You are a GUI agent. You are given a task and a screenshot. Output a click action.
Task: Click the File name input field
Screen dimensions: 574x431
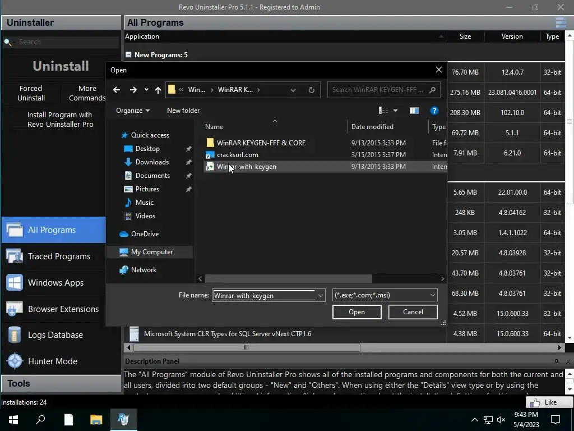coord(263,295)
